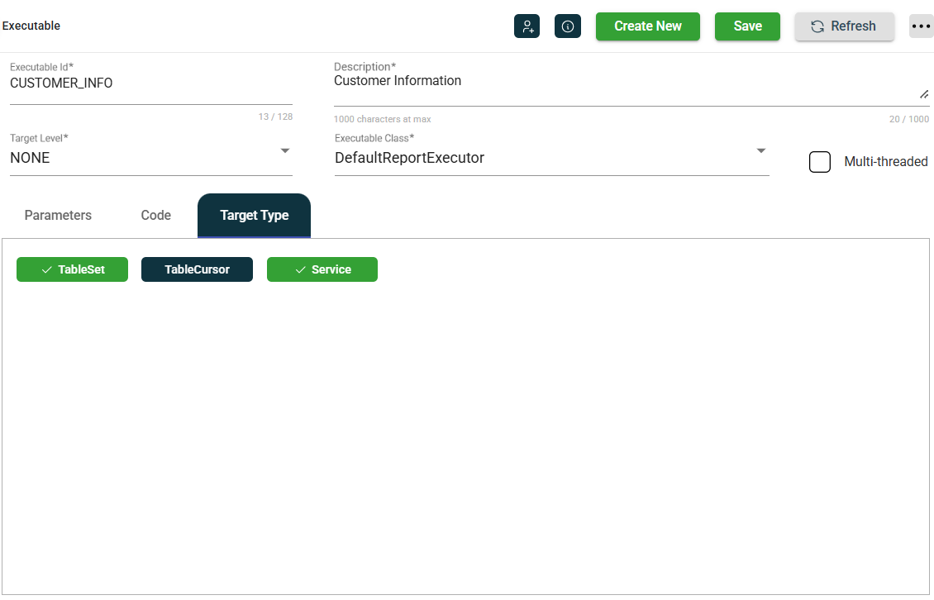Switch to the Parameters tab
Image resolution: width=934 pixels, height=600 pixels.
[58, 216]
